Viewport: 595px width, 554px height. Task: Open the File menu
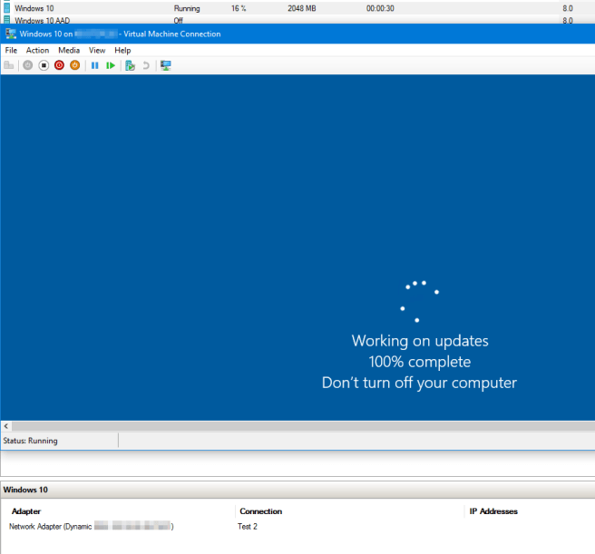[11, 50]
